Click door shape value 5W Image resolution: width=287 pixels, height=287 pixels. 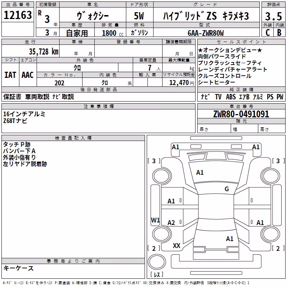[139, 16]
